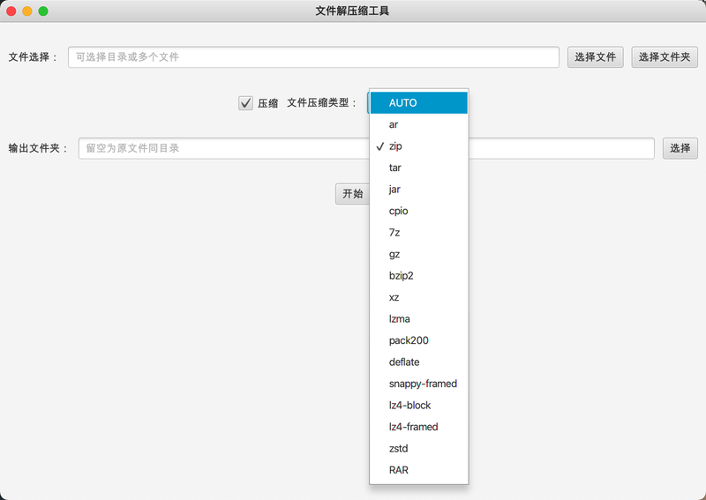Click the 选择文件夹 button
This screenshot has height=500, width=706.
[665, 57]
